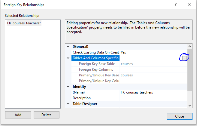Image resolution: width=197 pixels, height=126 pixels.
Task: Click the property grid scroll down arrow
Action: pos(189,106)
